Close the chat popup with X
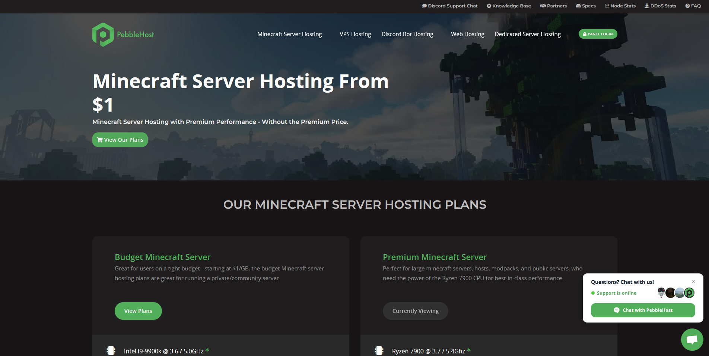The height and width of the screenshot is (356, 709). [x=693, y=282]
